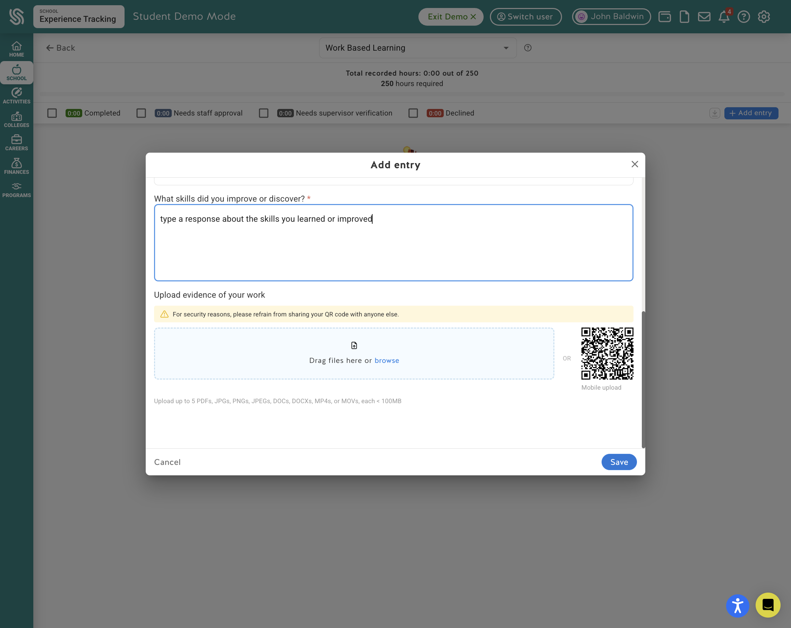The width and height of the screenshot is (791, 628).
Task: Open Activities in the sidebar
Action: click(x=17, y=96)
